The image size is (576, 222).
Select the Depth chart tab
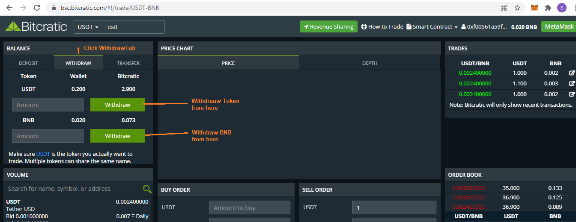coord(369,63)
